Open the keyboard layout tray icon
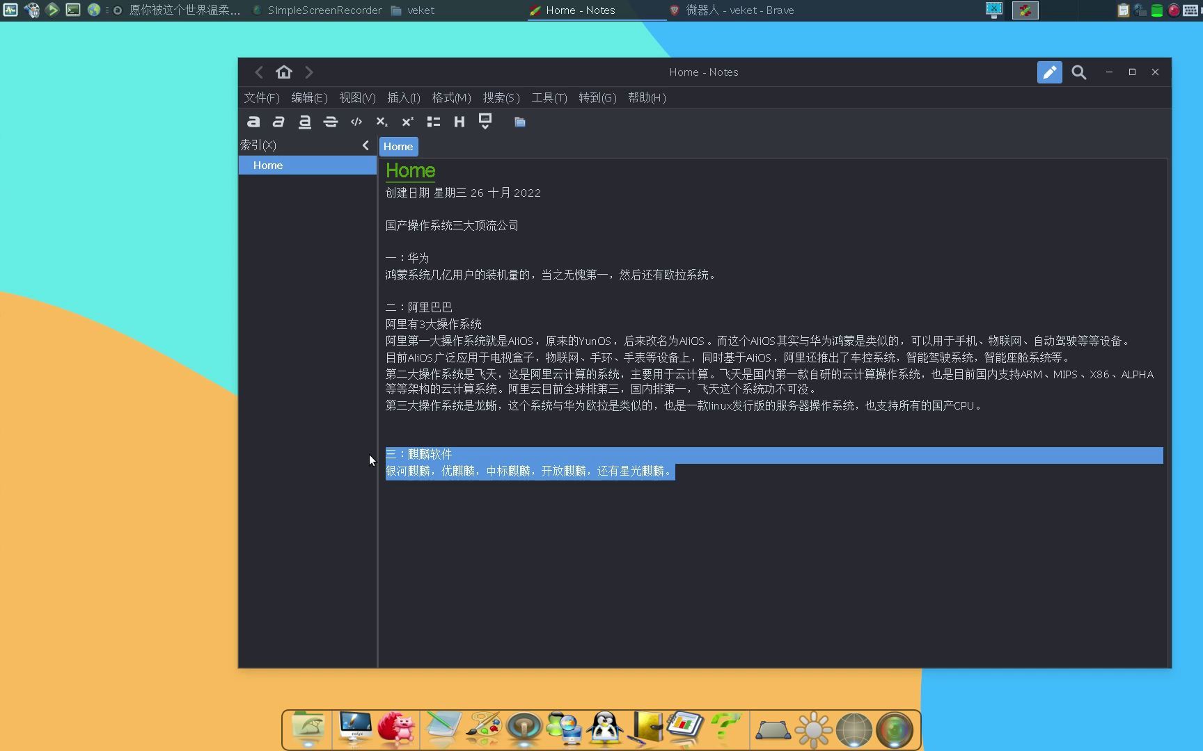The height and width of the screenshot is (751, 1203). point(1191,10)
